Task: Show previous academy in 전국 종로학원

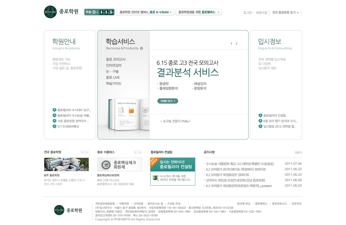Action: [82, 152]
